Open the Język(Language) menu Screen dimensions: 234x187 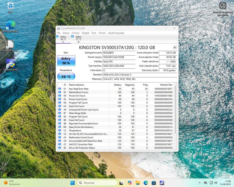[x=116, y=33]
